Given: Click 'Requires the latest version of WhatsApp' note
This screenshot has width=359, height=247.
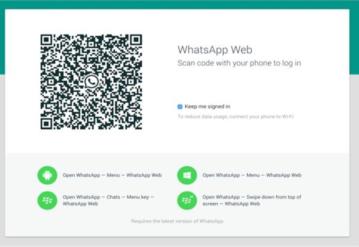Looking at the screenshot, I should tap(177, 221).
